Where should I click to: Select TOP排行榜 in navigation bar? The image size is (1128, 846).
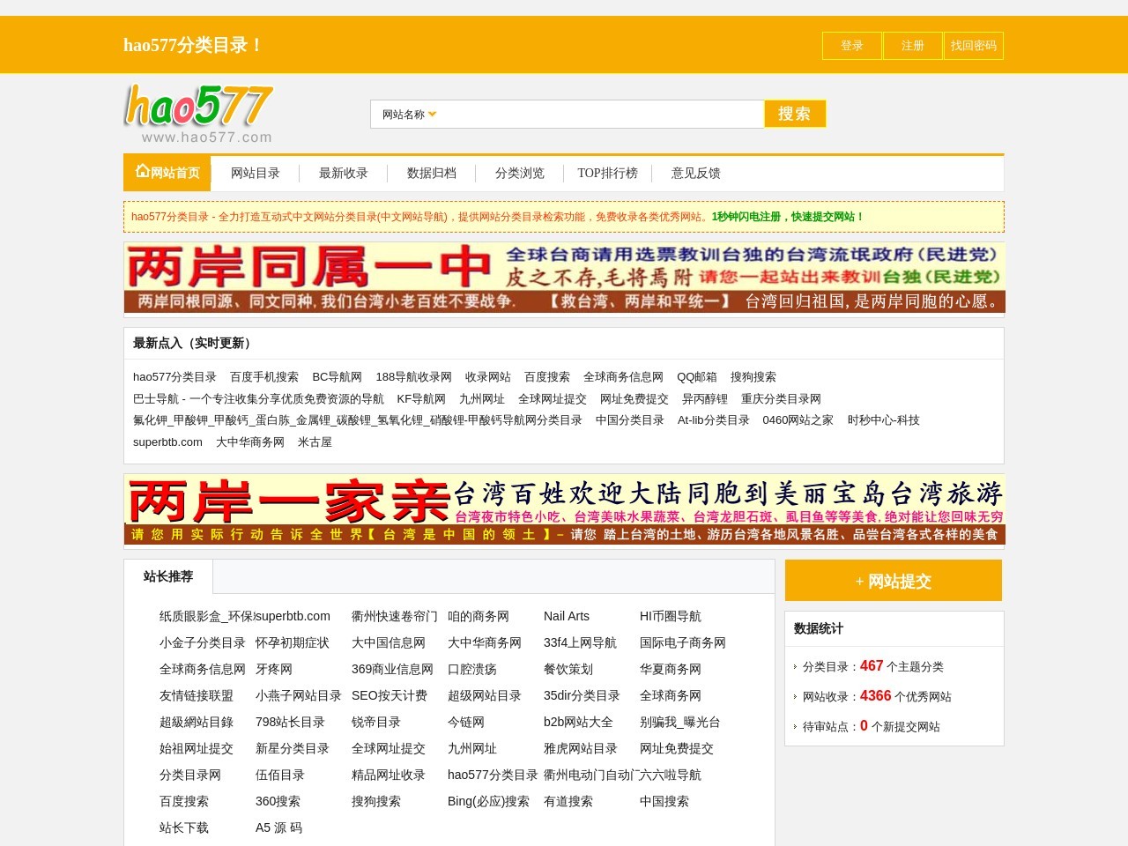607,174
